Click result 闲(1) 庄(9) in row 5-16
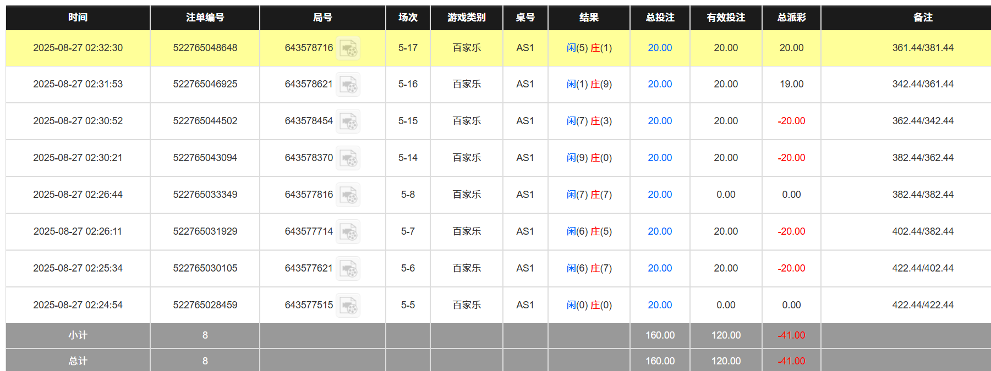The image size is (991, 371). [589, 84]
